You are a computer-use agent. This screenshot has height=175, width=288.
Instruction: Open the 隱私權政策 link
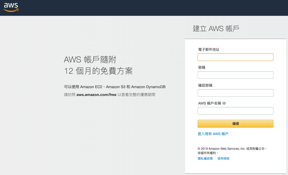coord(205,158)
